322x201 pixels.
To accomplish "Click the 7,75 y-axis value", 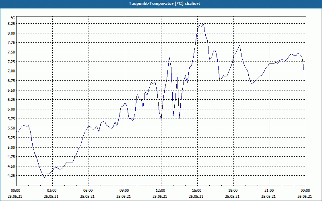I will tap(12, 43).
